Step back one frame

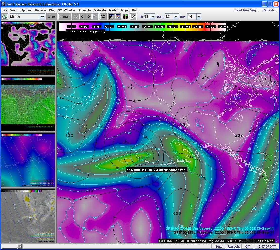tap(82, 17)
